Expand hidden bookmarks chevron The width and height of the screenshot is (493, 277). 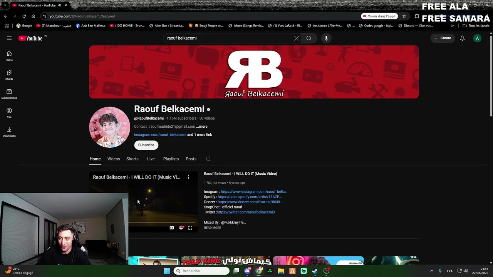pyautogui.click(x=452, y=26)
